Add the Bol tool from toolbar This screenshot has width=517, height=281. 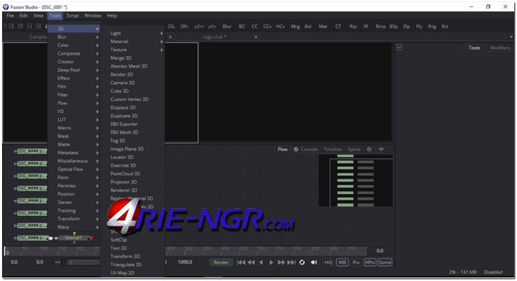click(x=308, y=27)
